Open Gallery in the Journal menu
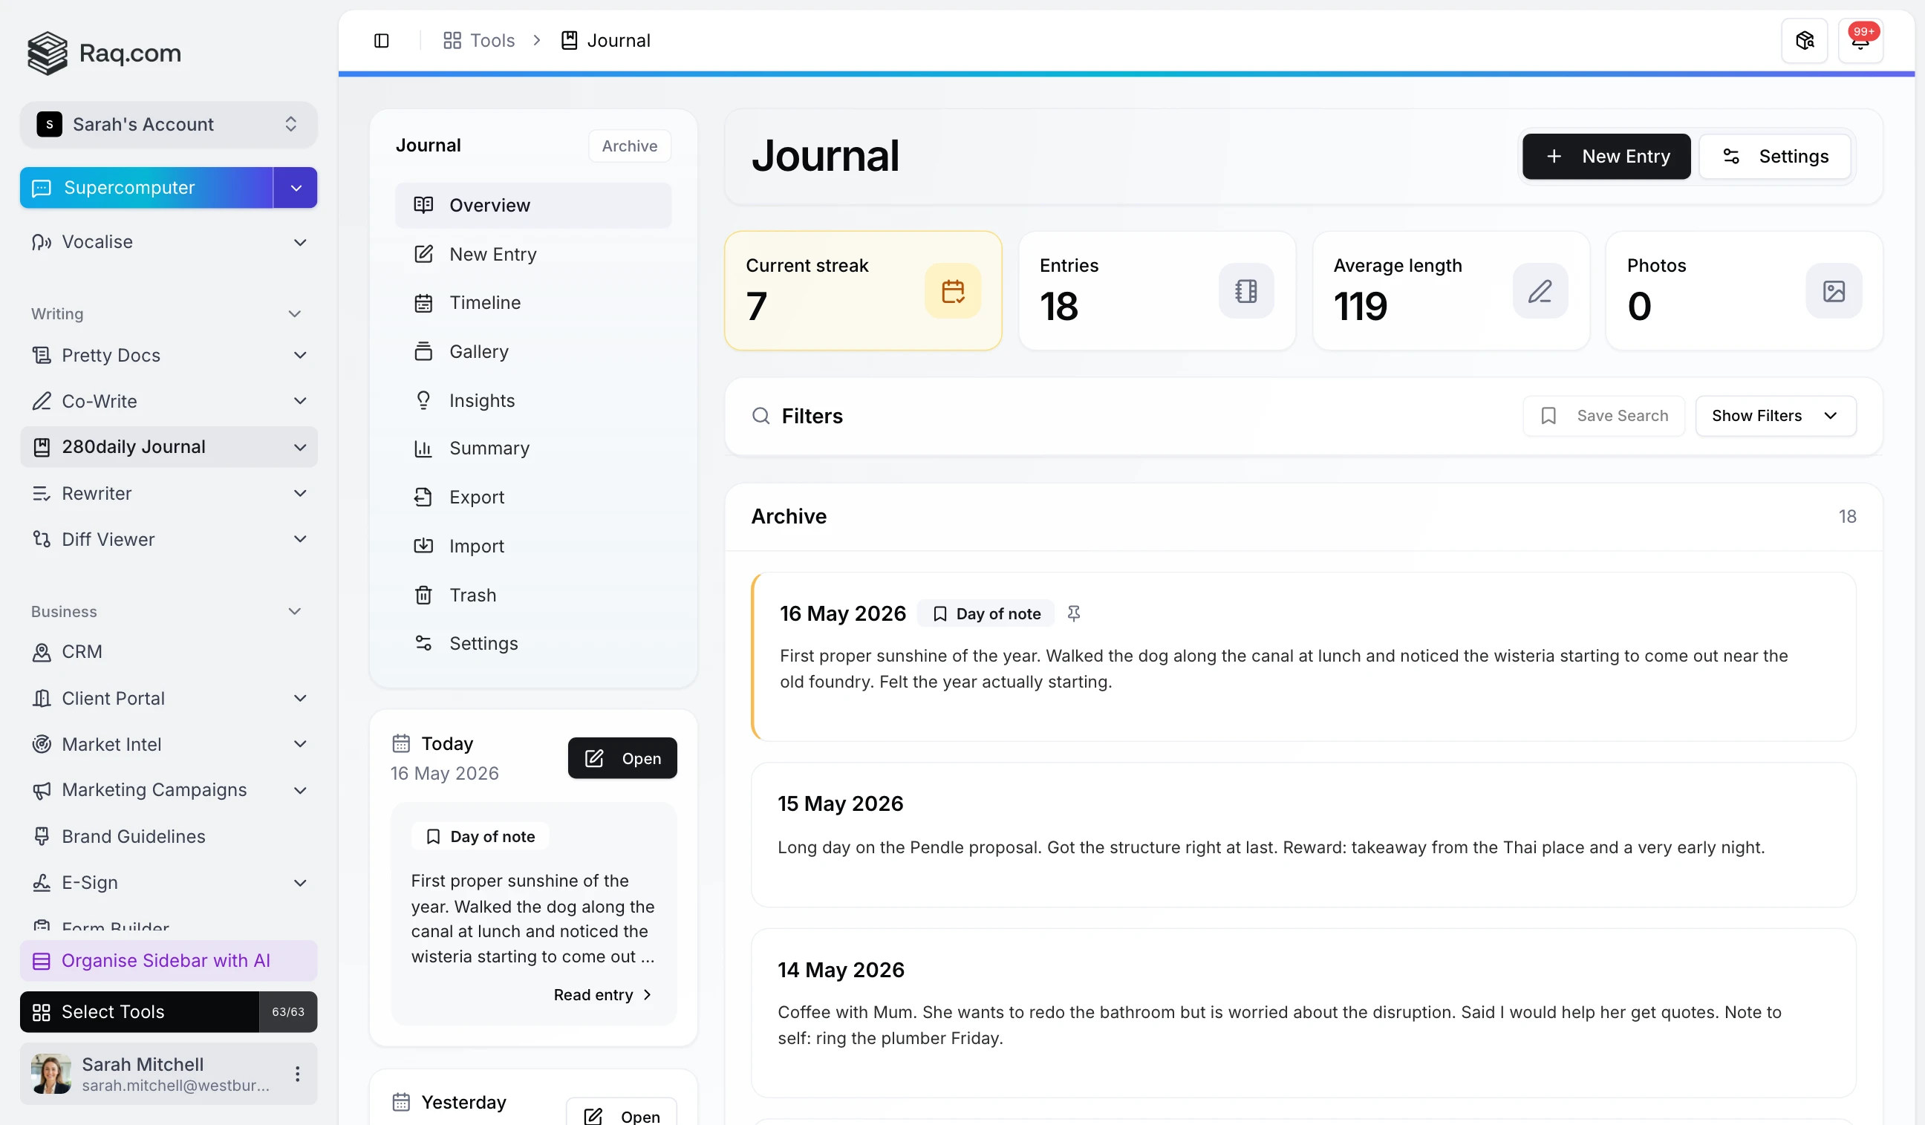This screenshot has width=1925, height=1125. point(533,351)
